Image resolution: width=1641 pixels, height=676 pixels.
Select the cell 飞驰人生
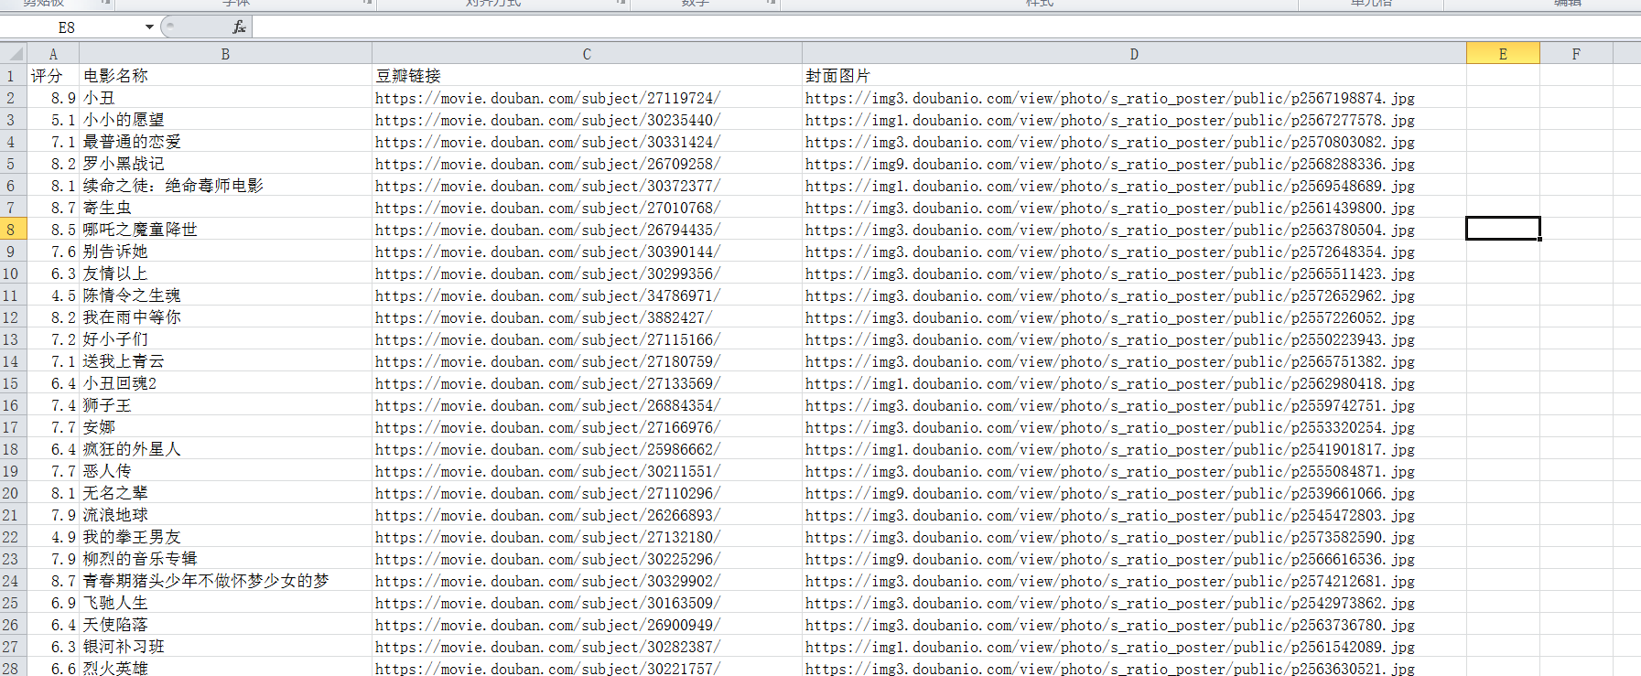225,603
